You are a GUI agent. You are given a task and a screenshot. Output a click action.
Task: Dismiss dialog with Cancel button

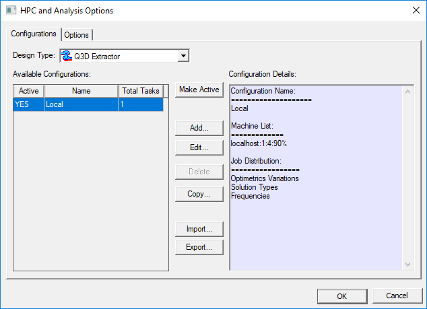click(397, 296)
